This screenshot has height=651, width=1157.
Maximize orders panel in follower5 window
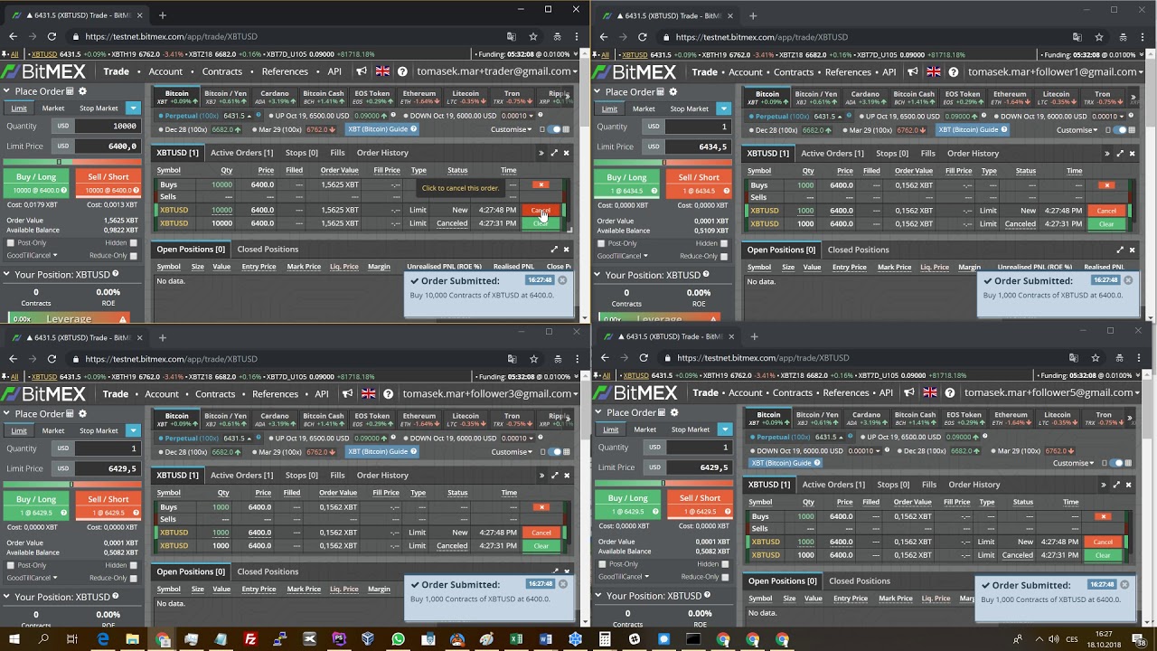pos(1115,485)
